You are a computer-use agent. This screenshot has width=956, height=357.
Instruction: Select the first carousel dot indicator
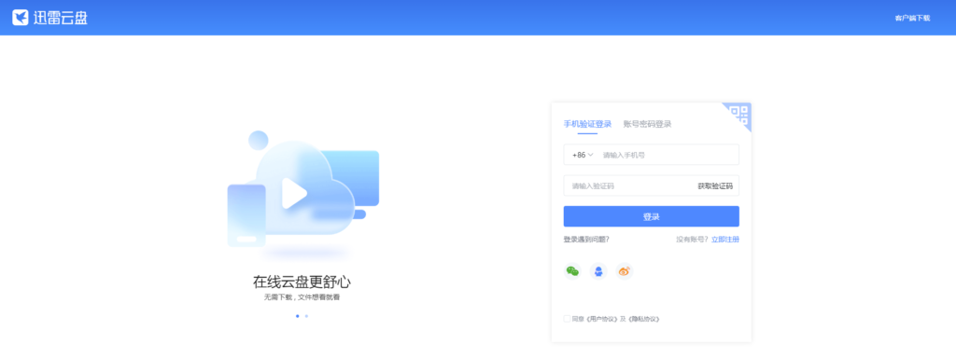point(298,316)
